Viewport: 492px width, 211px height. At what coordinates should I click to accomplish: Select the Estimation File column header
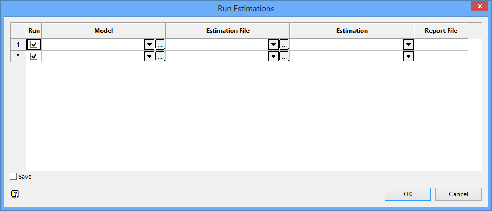(228, 31)
